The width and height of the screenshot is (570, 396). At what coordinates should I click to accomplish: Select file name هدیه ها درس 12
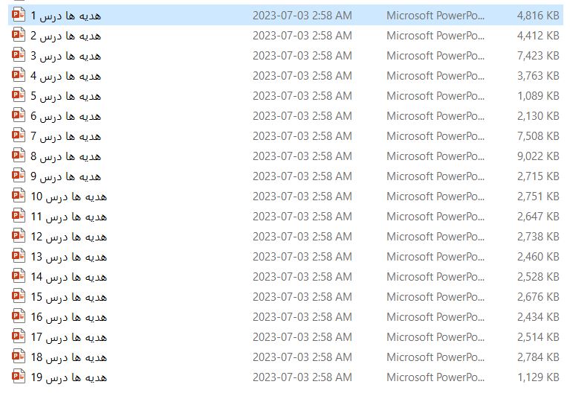click(x=68, y=237)
